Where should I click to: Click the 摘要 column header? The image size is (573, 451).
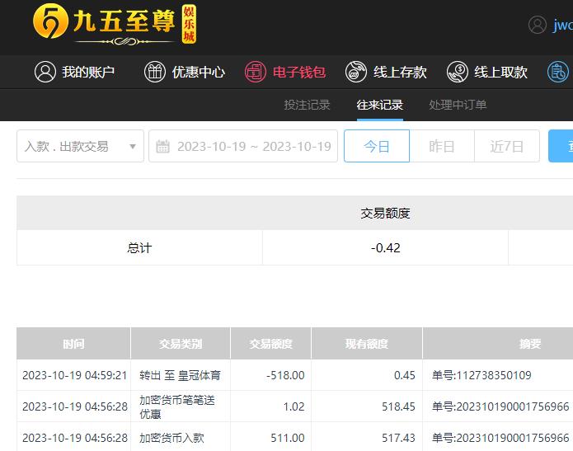tap(530, 344)
